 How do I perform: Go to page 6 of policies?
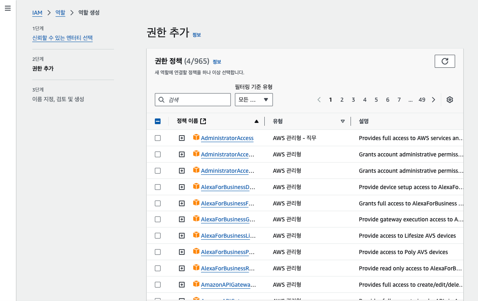(387, 100)
